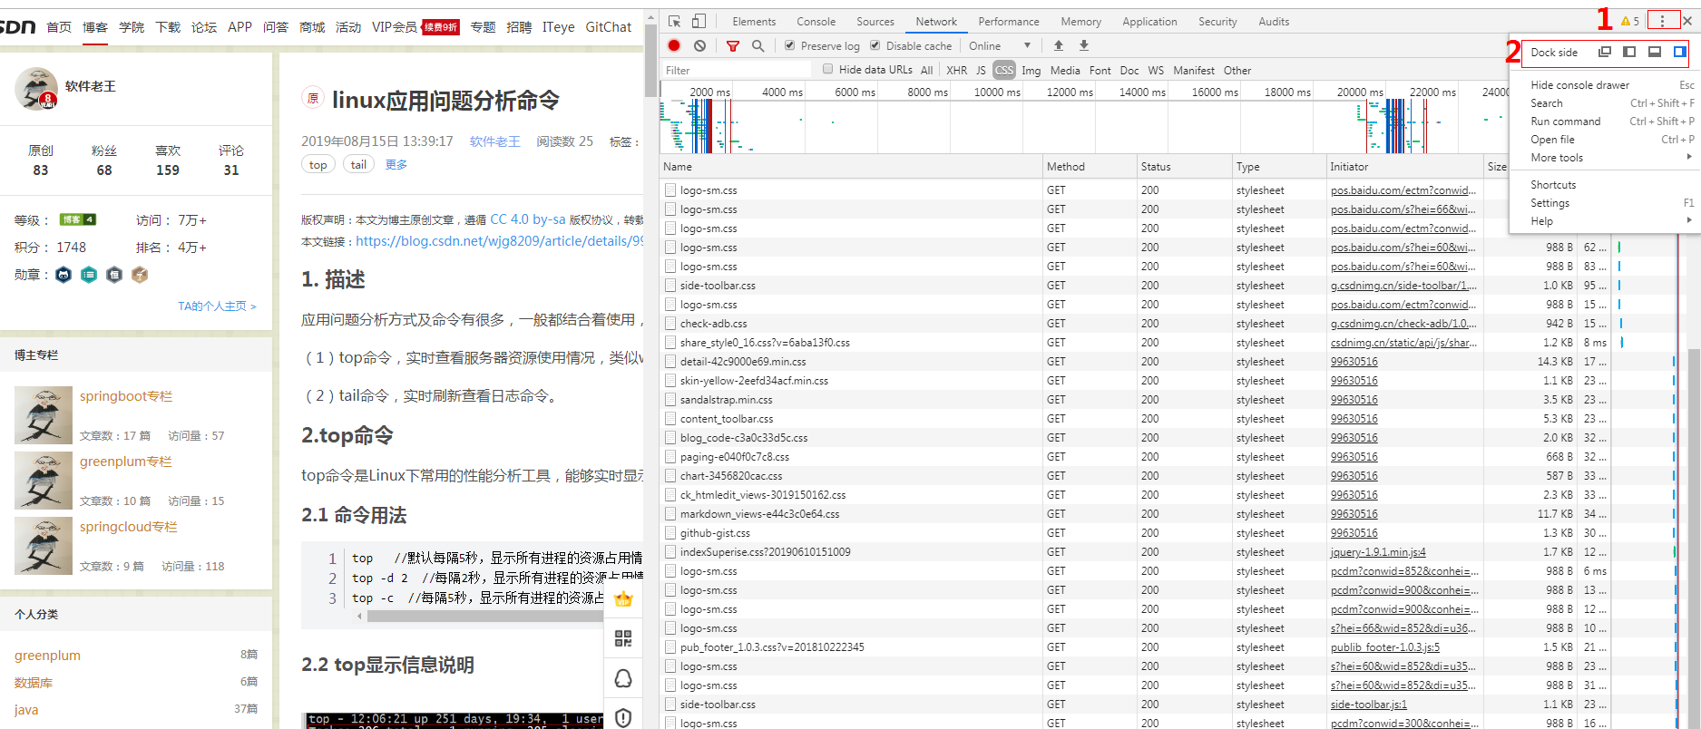
Task: Click the blog level 4 badge
Action: 77,219
